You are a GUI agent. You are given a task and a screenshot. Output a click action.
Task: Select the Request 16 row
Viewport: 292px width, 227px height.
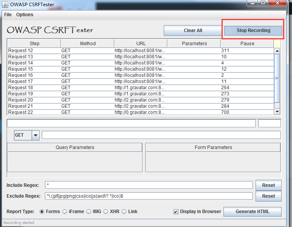tap(141, 75)
